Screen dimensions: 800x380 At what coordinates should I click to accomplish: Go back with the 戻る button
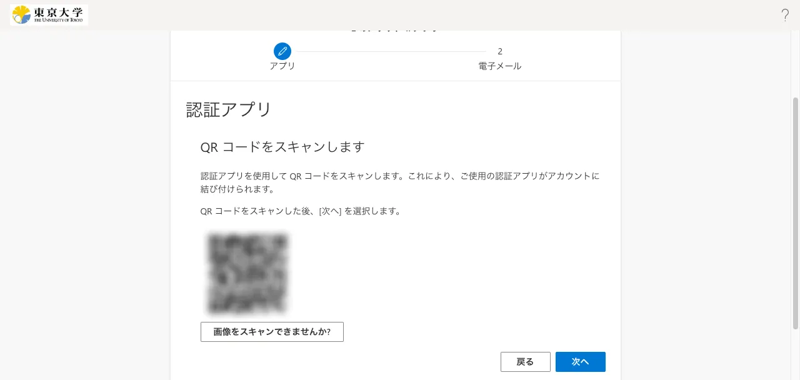(525, 362)
